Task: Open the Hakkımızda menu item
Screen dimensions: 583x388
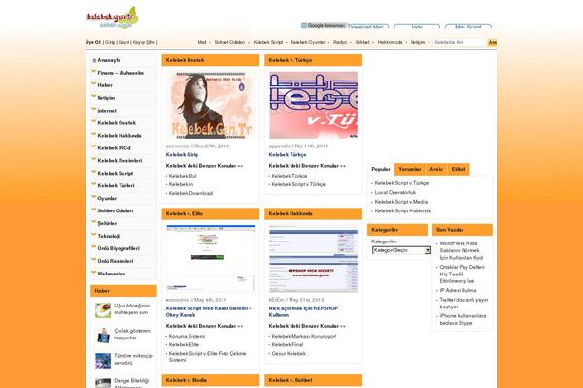Action: click(x=390, y=42)
